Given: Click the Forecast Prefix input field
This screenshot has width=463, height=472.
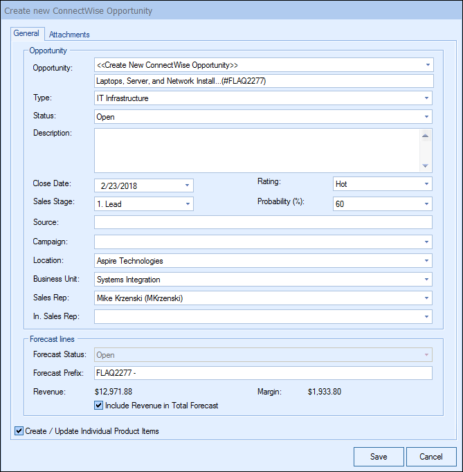Looking at the screenshot, I should coord(263,374).
